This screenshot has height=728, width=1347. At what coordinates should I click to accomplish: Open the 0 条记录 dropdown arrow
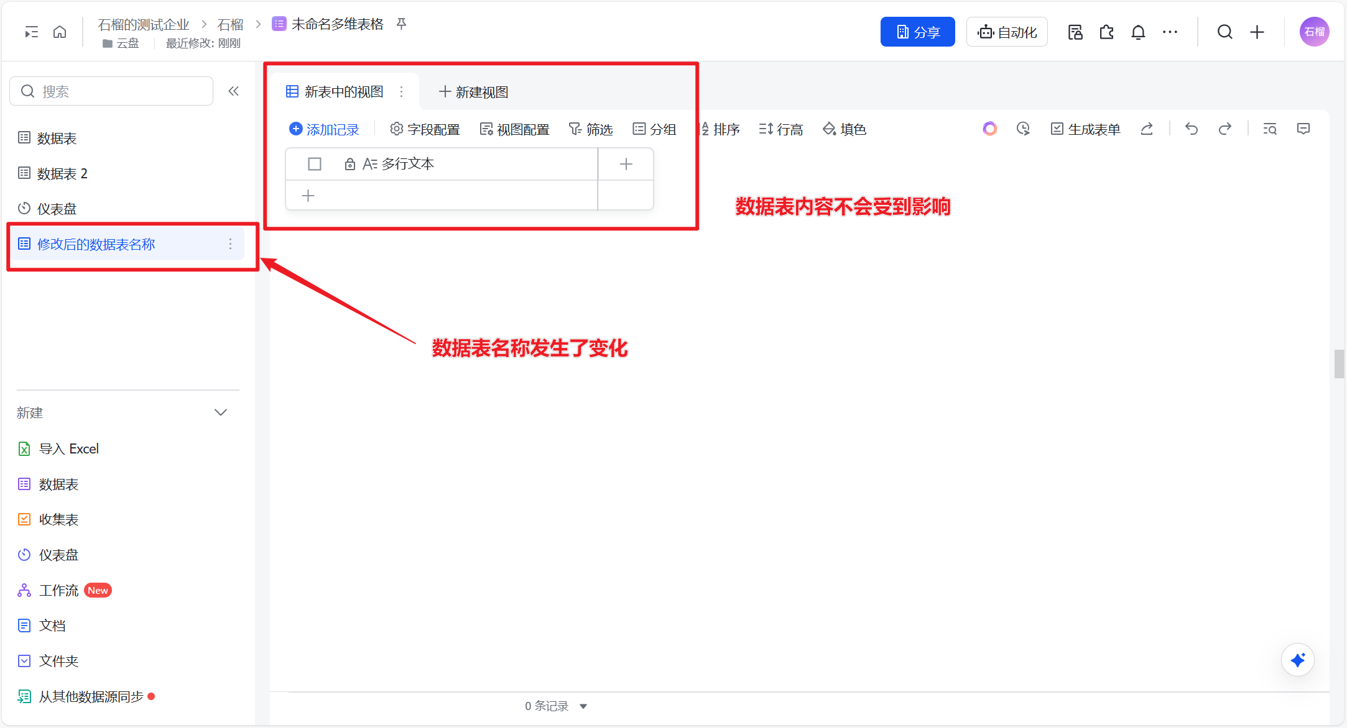583,706
